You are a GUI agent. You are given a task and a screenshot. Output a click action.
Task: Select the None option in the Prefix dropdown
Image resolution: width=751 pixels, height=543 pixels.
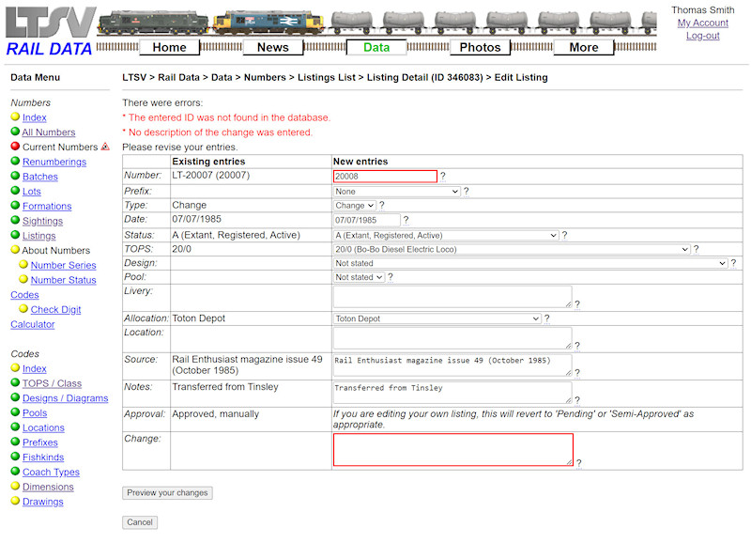click(394, 191)
